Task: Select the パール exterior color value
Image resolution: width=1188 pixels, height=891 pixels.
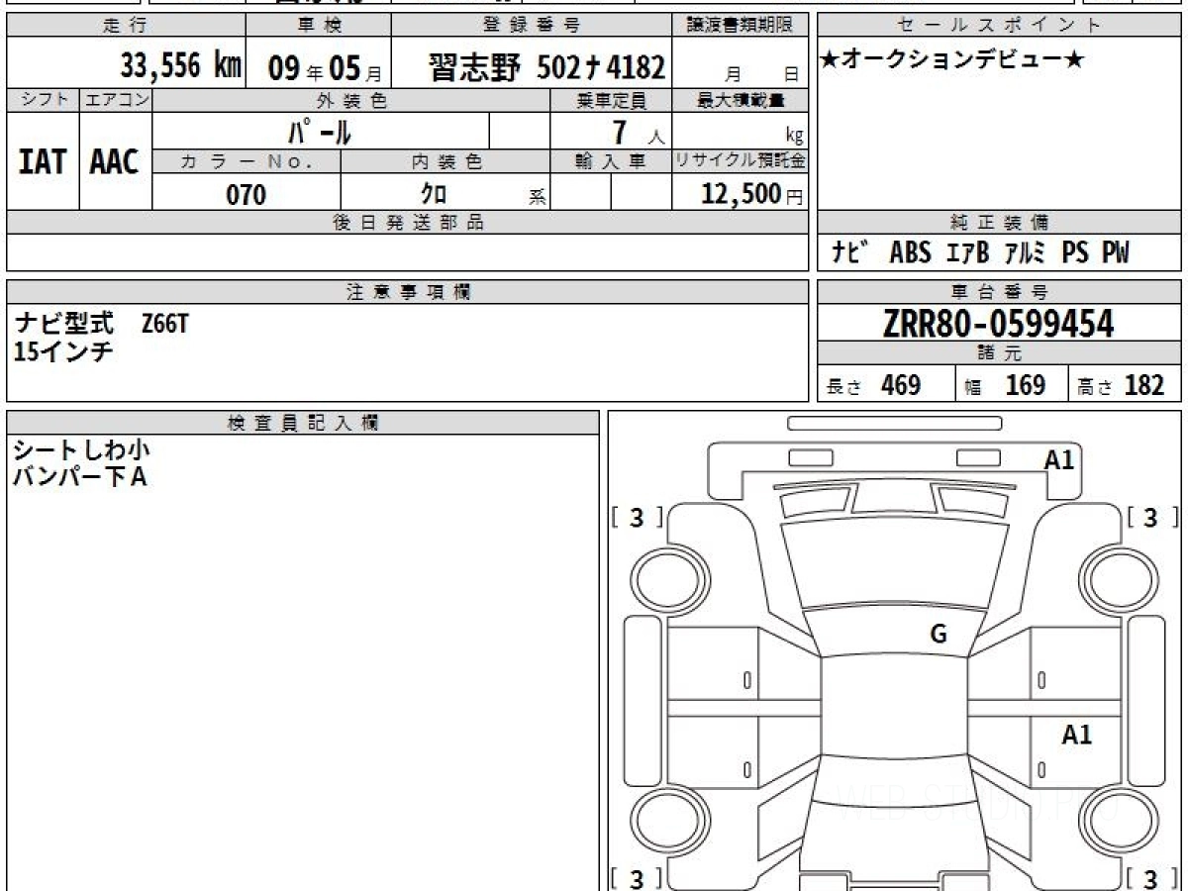Action: pos(319,132)
